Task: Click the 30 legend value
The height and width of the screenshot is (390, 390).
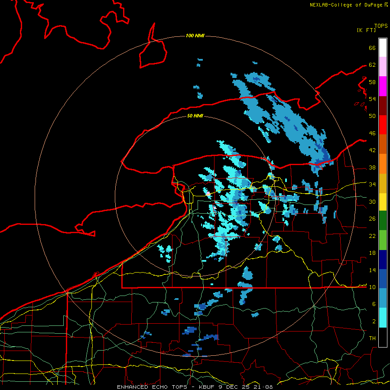Action: click(x=372, y=201)
